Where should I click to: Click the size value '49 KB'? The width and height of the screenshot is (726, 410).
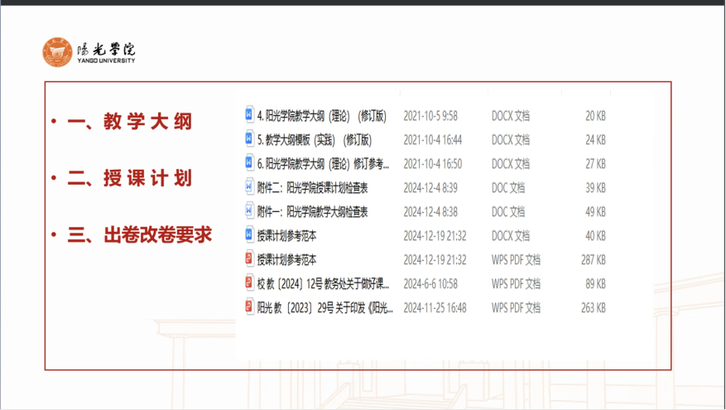point(595,212)
